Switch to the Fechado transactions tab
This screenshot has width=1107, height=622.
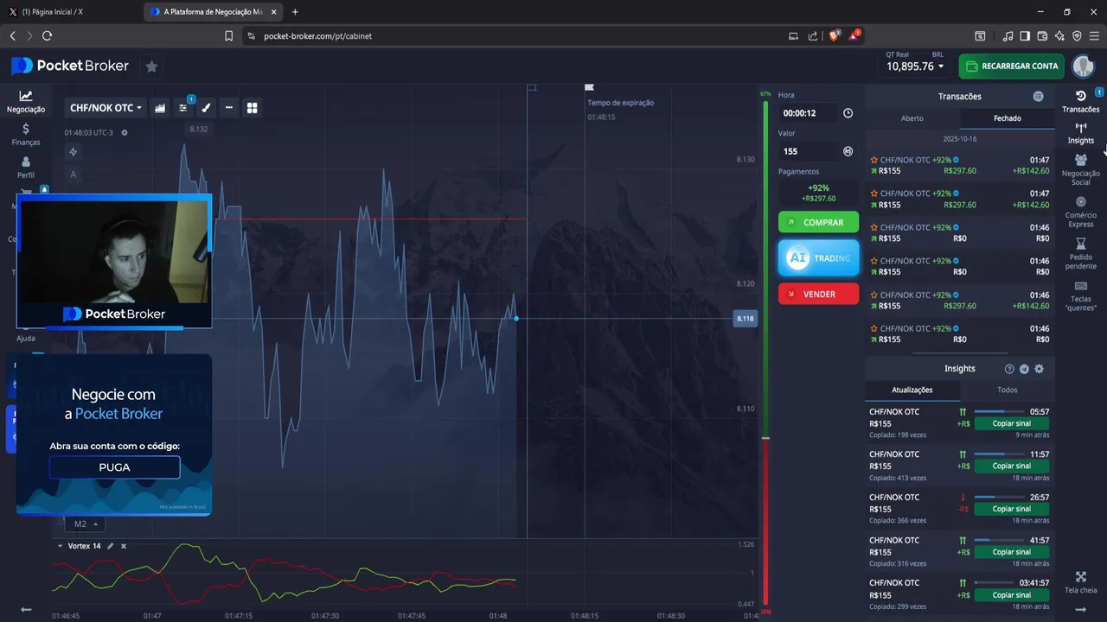tap(1007, 118)
